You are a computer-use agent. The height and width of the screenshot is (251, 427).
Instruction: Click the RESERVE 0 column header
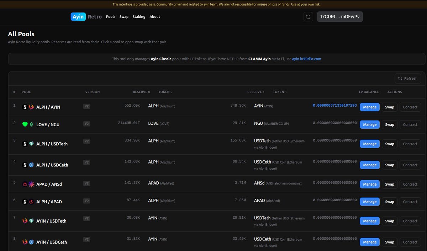[x=142, y=92]
